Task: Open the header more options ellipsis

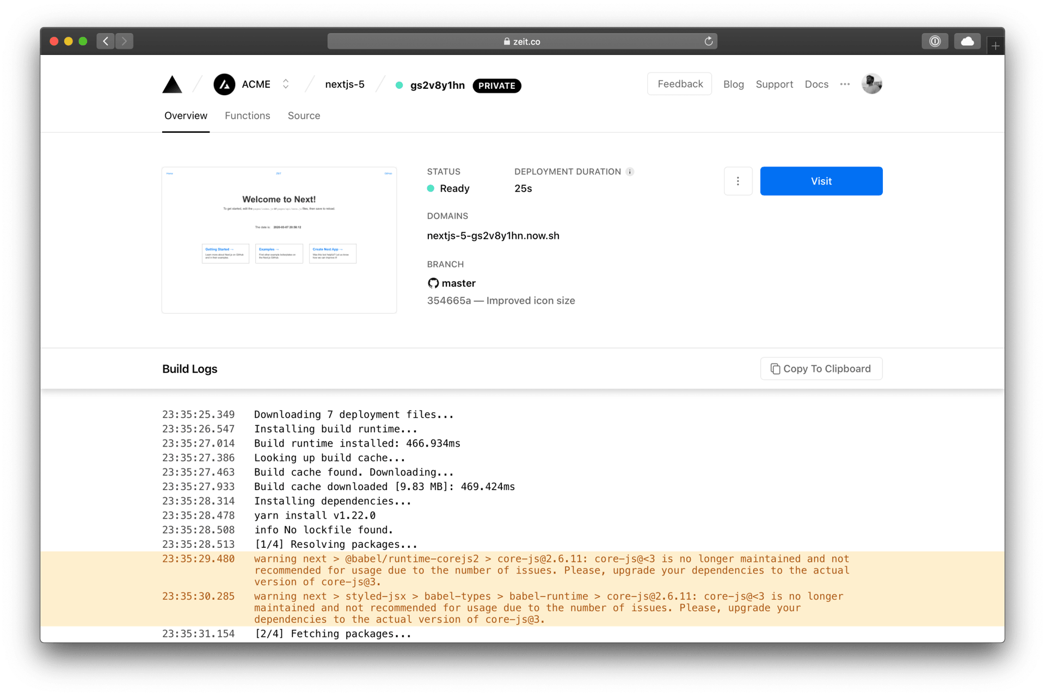Action: pyautogui.click(x=845, y=84)
